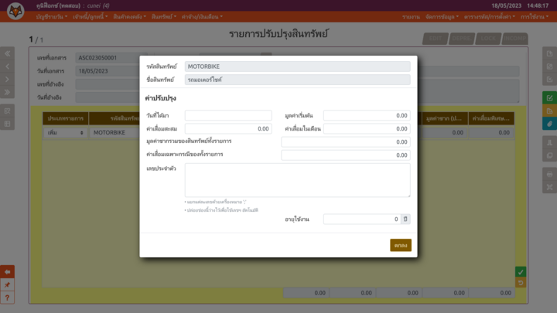Image resolution: width=557 pixels, height=313 pixels.
Task: Open the การใช้งาน dropdown menu
Action: [535, 17]
